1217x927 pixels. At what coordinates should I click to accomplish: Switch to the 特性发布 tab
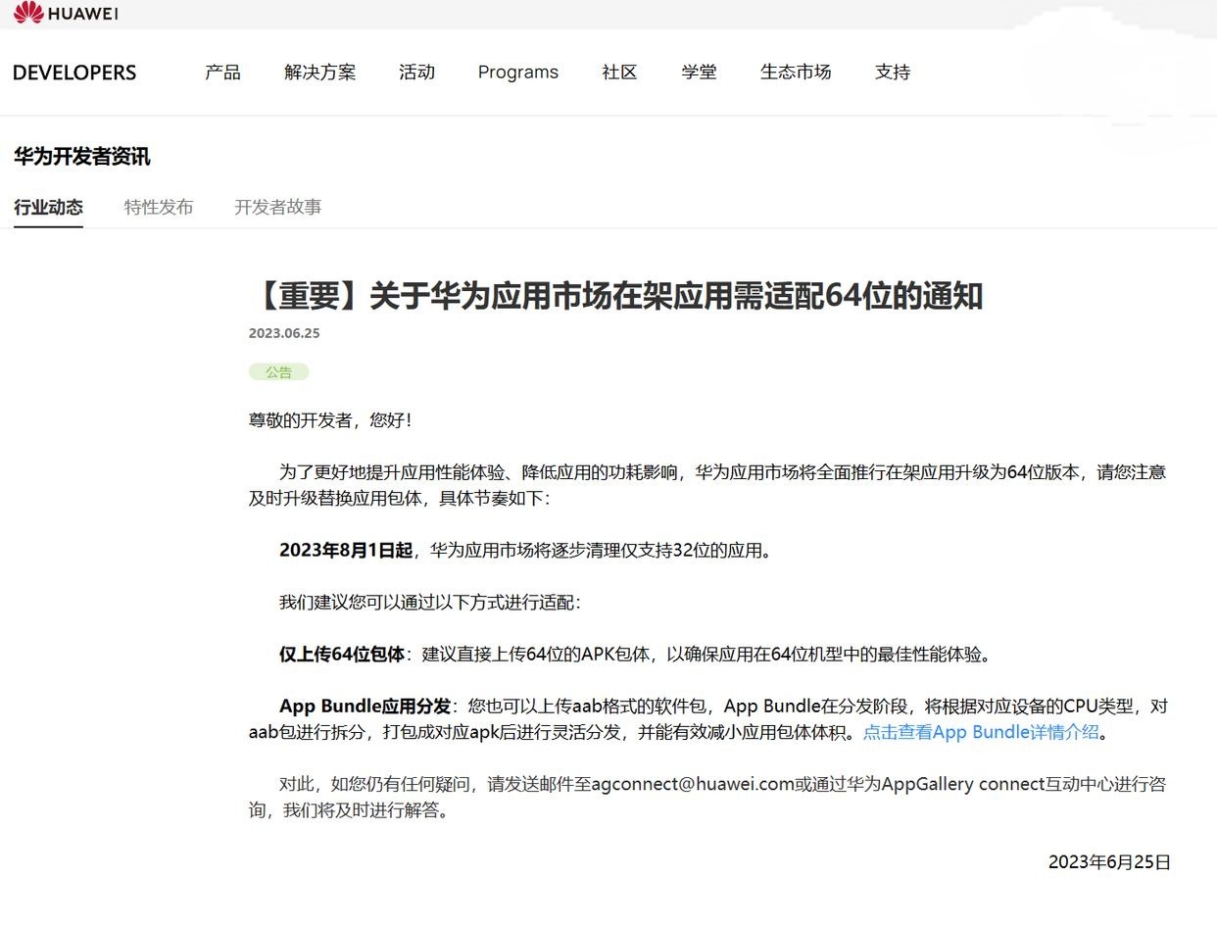point(159,207)
